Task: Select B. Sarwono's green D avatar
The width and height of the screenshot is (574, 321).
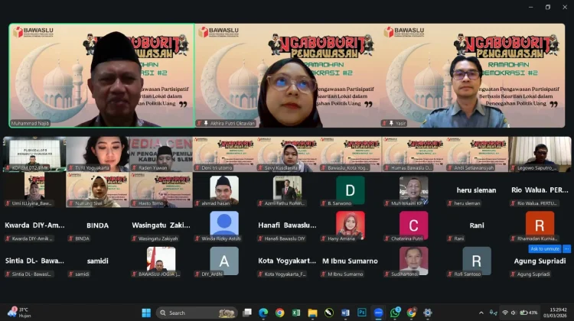Action: pos(351,190)
